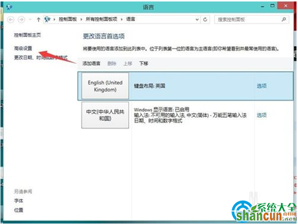
Task: Minimize the 语言 window
Action: (x=262, y=6)
